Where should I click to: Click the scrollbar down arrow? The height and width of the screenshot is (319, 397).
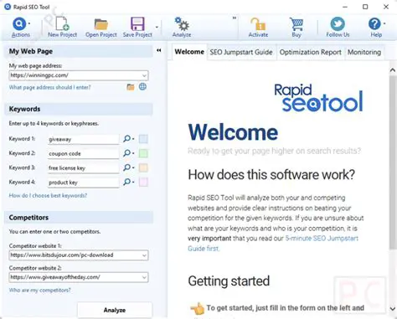coord(393,309)
